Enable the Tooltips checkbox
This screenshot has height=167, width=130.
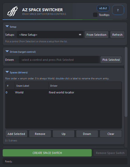point(95,15)
